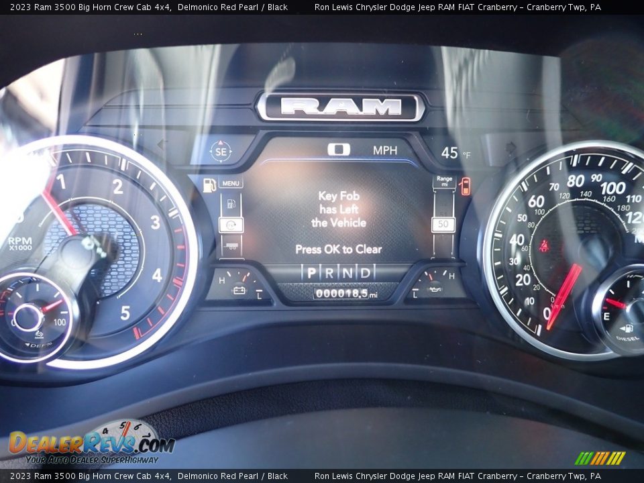Screen dimensions: 644x483
Task: Click the left turn signal arrow
Action: [x=162, y=144]
